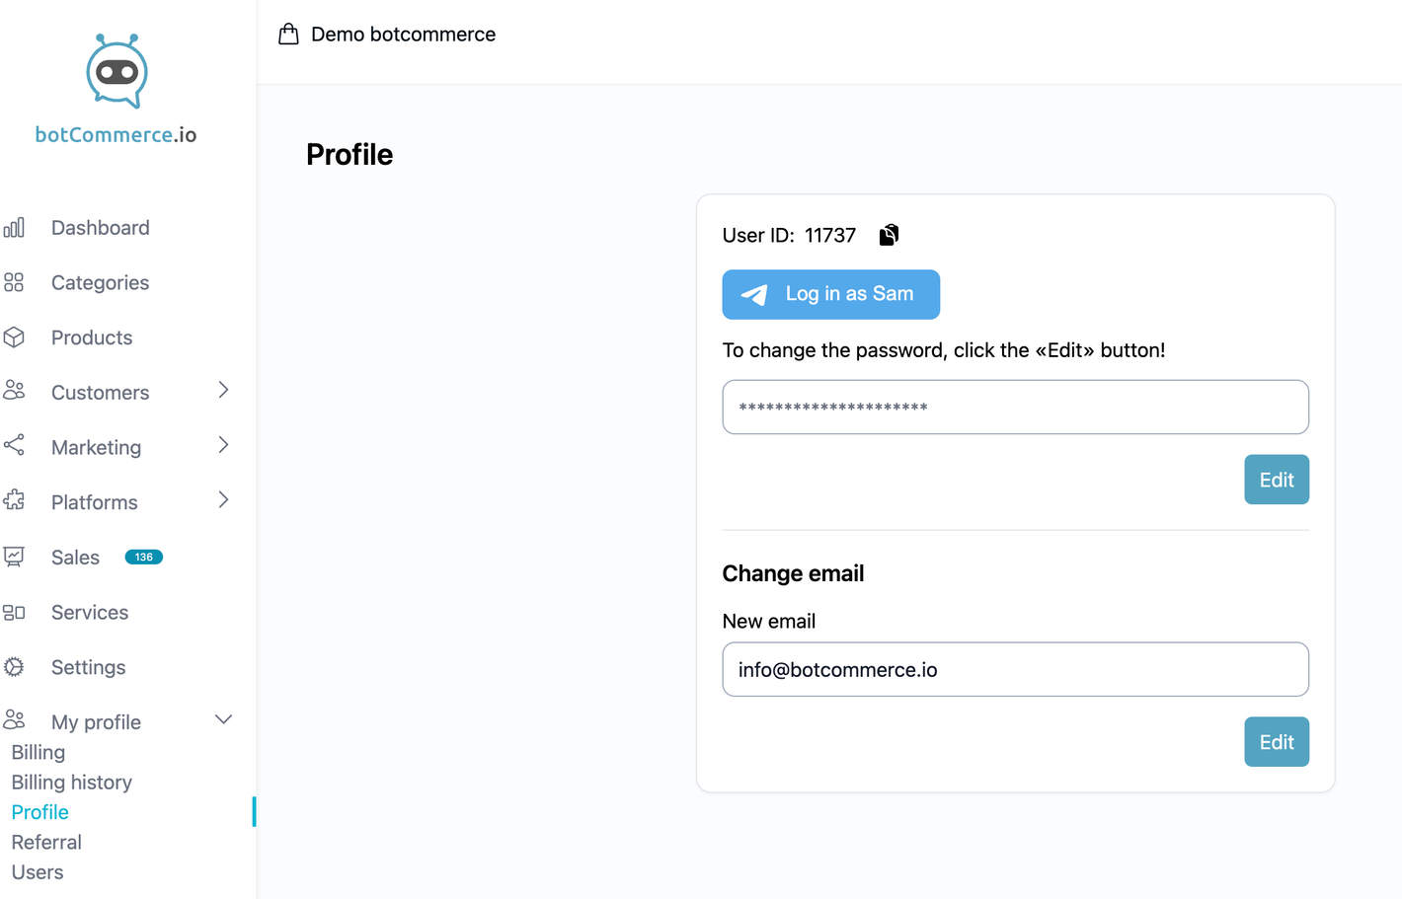Open the Marketing menu item
Viewport: 1402px width, 899px height.
(x=96, y=448)
